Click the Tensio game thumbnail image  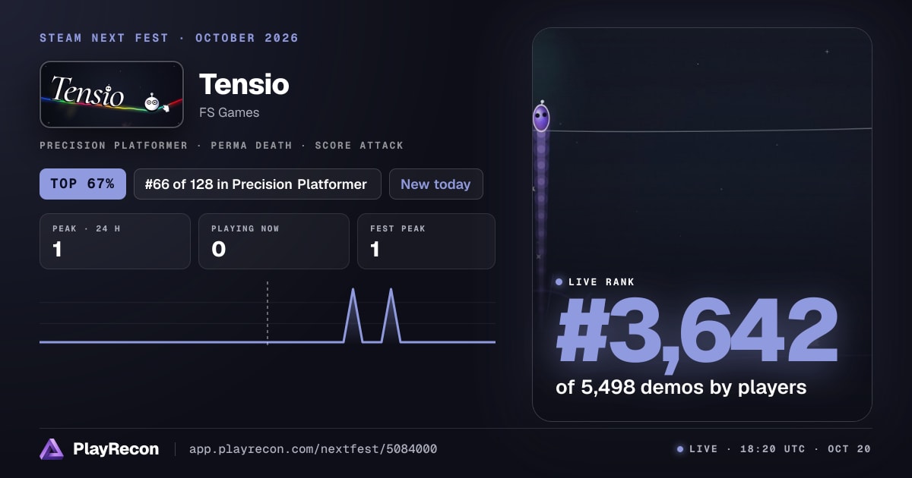tap(112, 94)
